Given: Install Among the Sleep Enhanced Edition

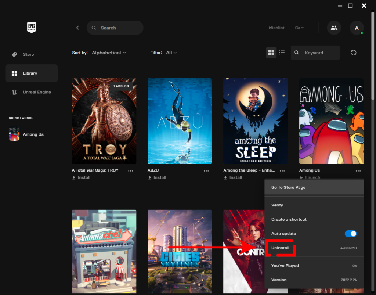Looking at the screenshot, I should [233, 177].
